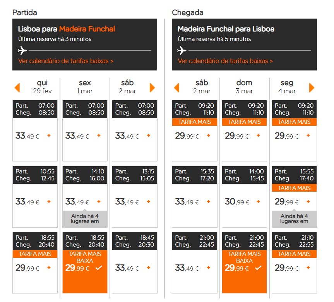This screenshot has width=334, height=302.
Task: Pick the 4 mar 15:55 return flight
Action: (294, 197)
